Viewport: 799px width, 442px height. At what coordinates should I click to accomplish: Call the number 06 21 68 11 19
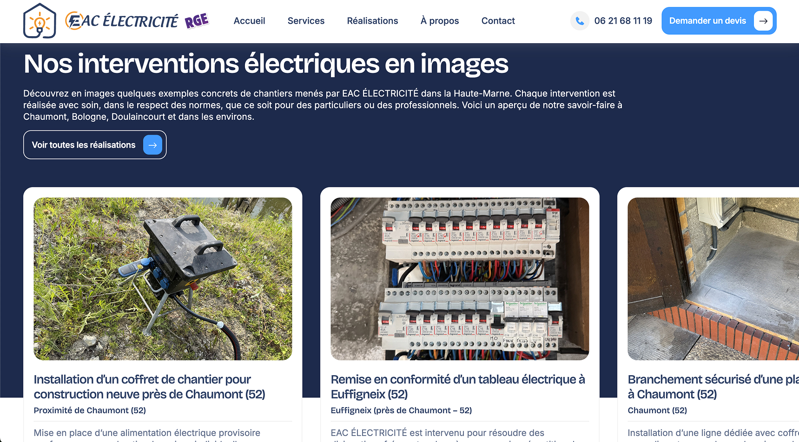point(623,21)
